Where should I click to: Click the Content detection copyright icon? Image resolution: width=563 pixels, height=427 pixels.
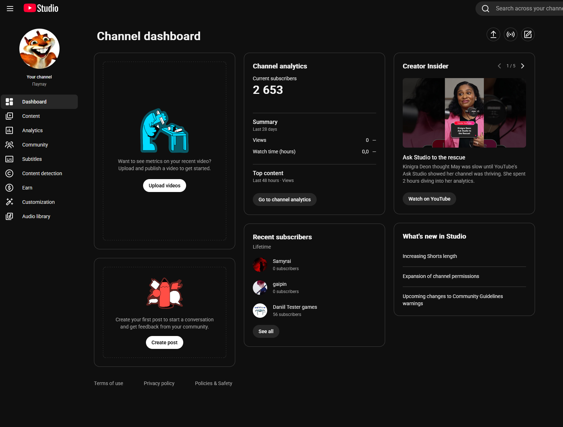9,173
